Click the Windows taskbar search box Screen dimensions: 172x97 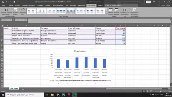[x=24, y=95]
